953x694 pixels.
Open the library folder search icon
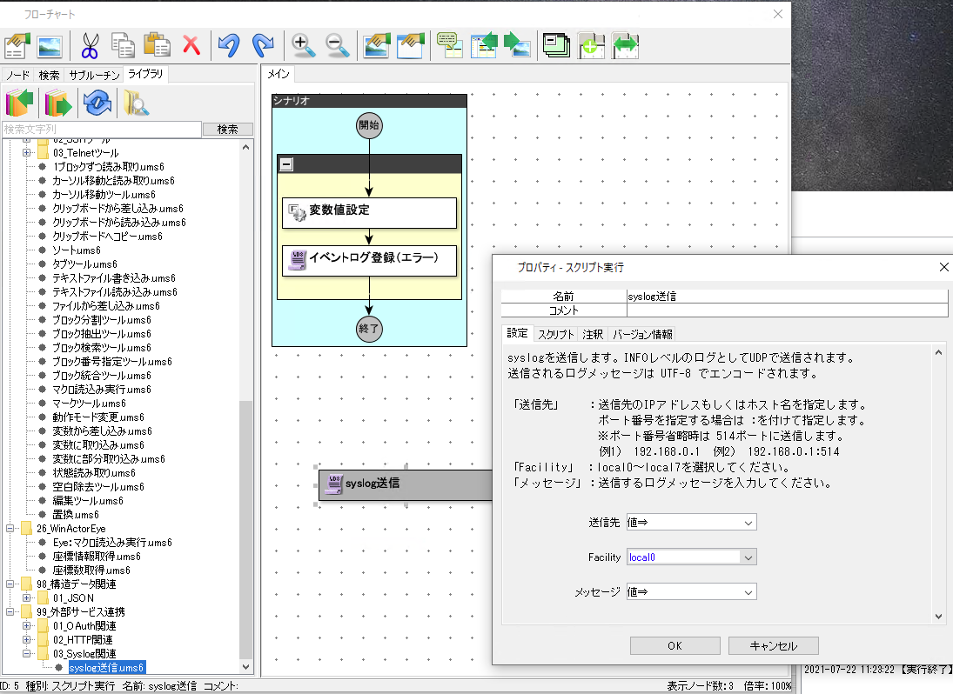point(135,103)
